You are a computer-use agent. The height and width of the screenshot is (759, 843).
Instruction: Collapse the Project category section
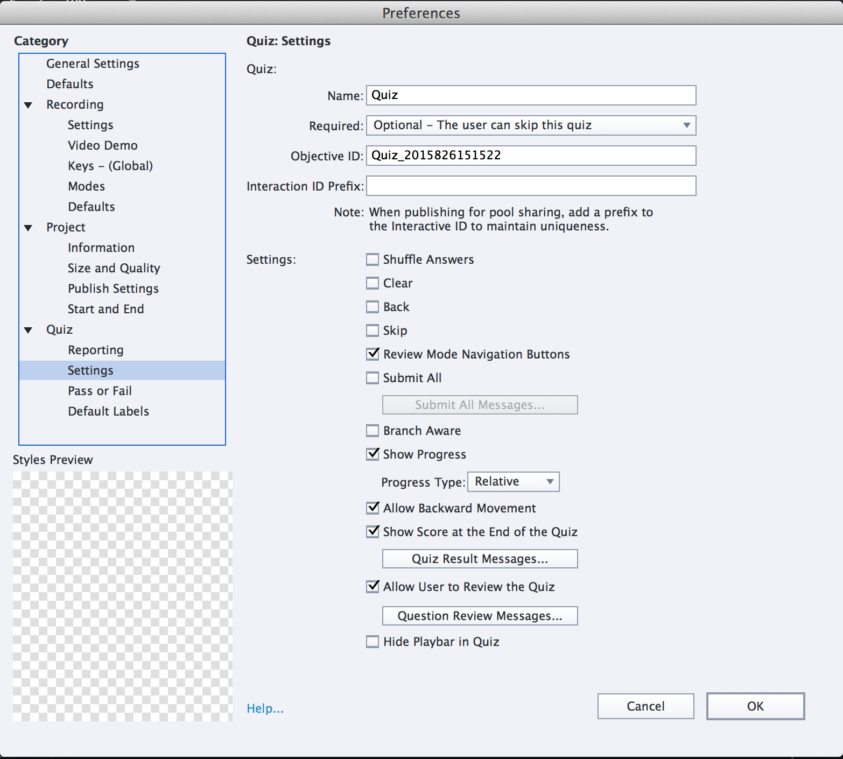click(29, 228)
